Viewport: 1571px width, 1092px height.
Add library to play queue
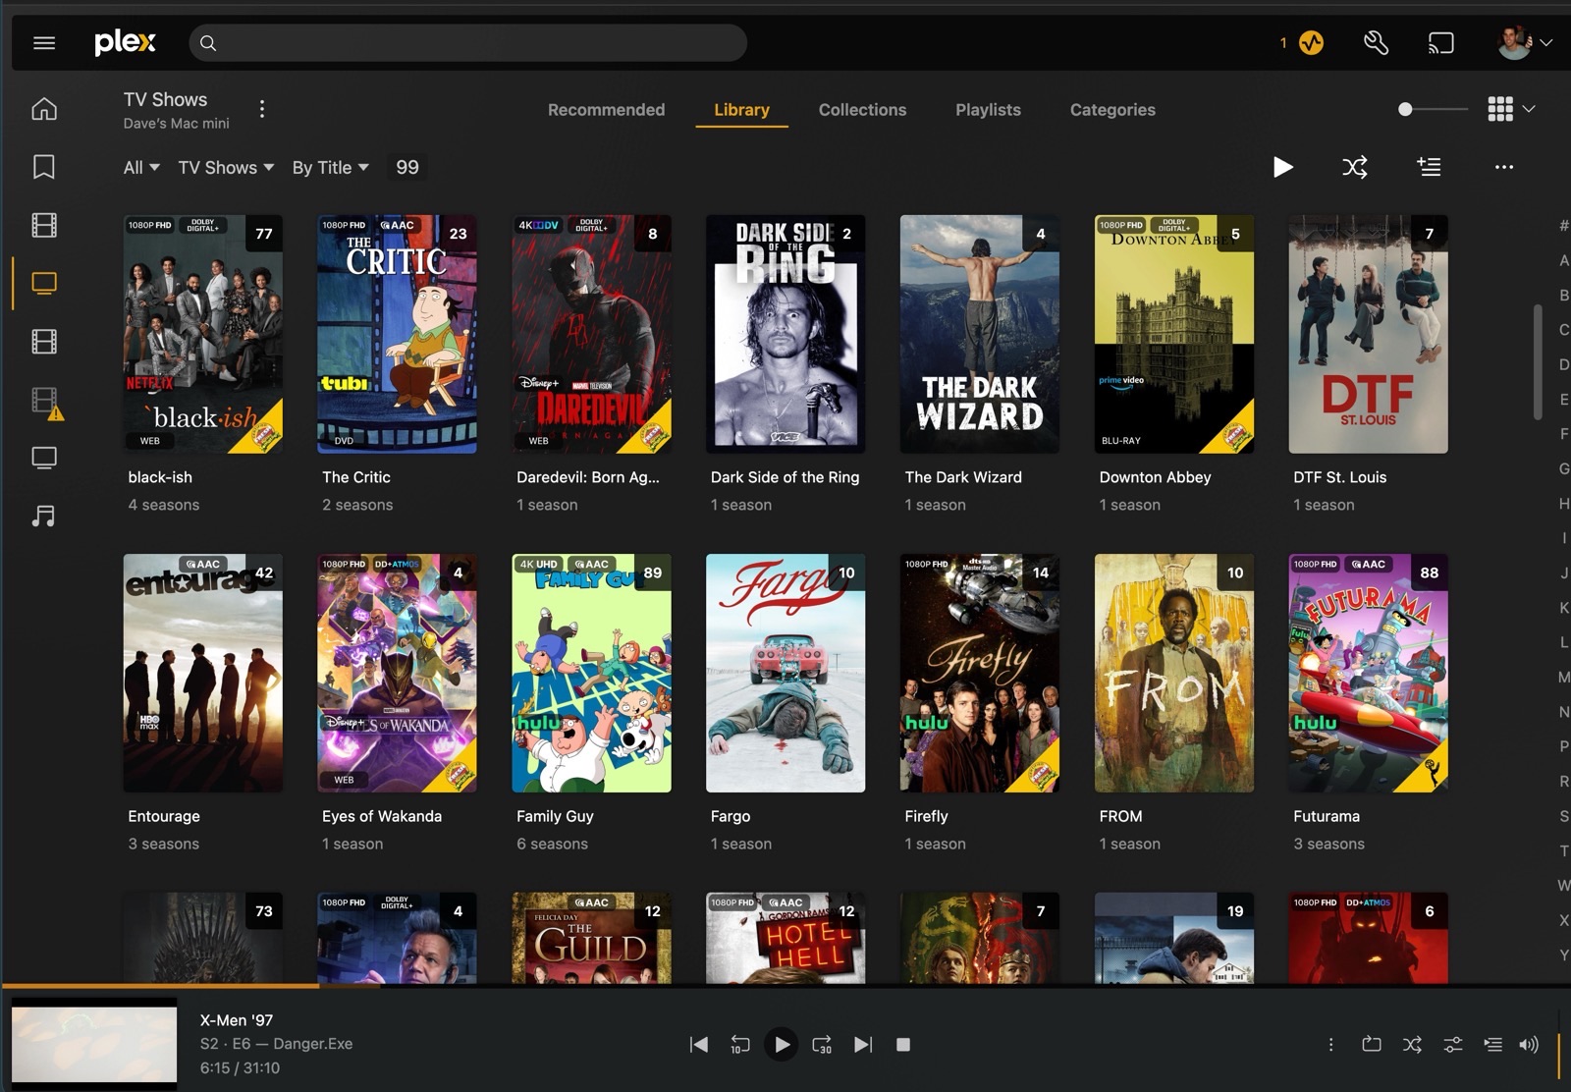click(x=1429, y=167)
